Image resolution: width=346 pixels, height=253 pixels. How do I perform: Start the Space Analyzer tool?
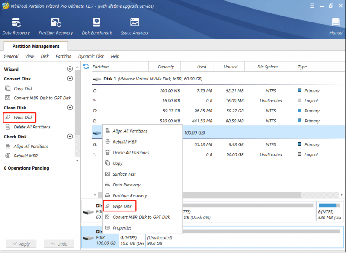click(x=135, y=26)
